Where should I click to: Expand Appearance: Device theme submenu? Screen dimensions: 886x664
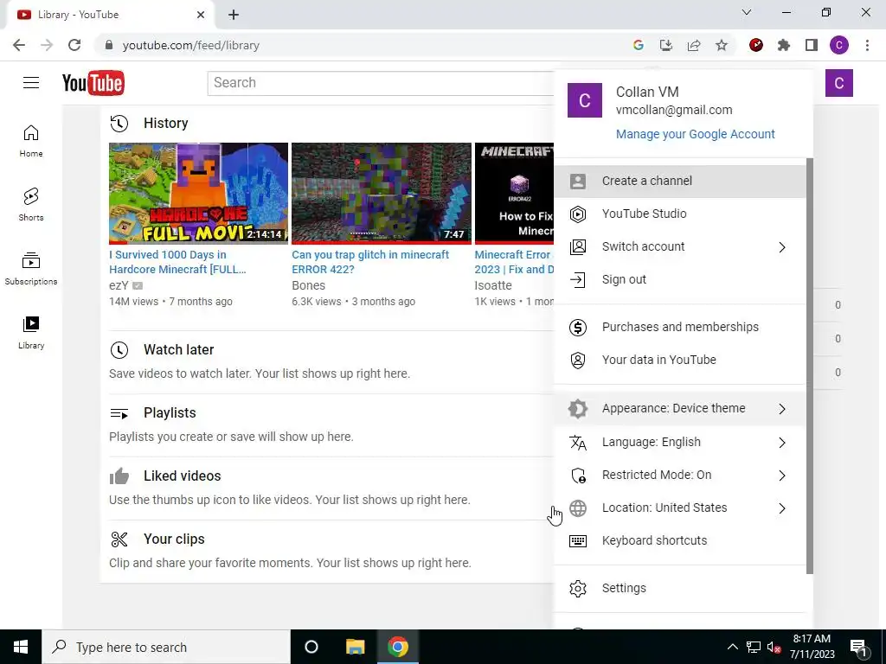[680, 409]
